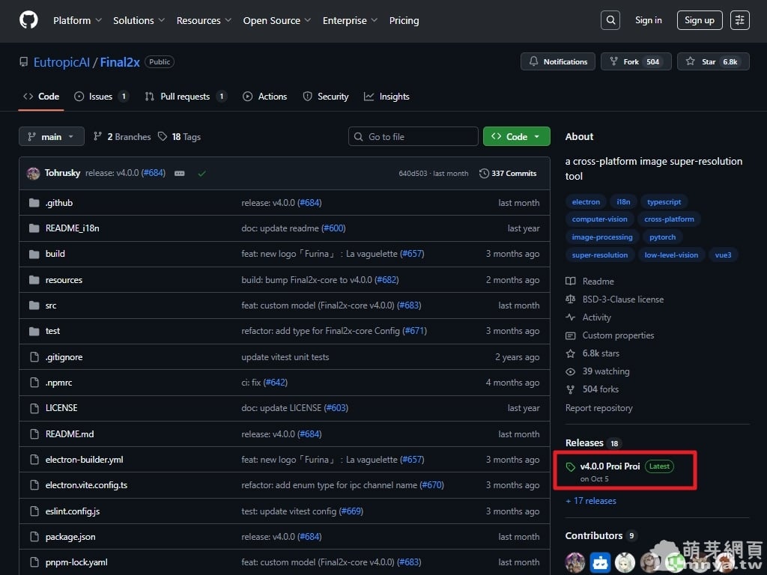Click the commit message ellipsis icon
Image resolution: width=767 pixels, height=575 pixels.
[180, 174]
